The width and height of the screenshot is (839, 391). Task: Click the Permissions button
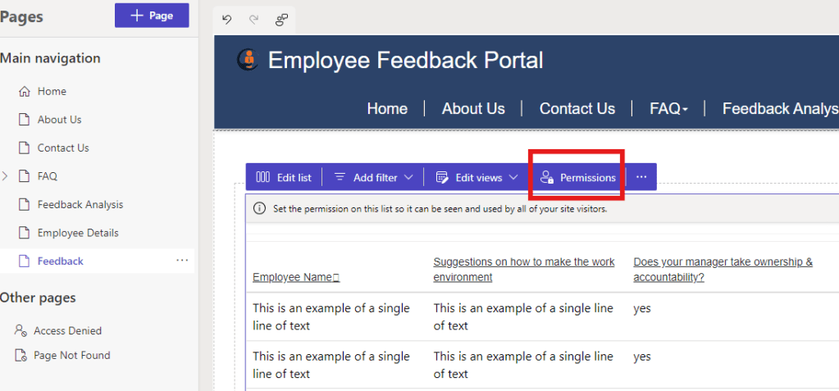pyautogui.click(x=578, y=177)
